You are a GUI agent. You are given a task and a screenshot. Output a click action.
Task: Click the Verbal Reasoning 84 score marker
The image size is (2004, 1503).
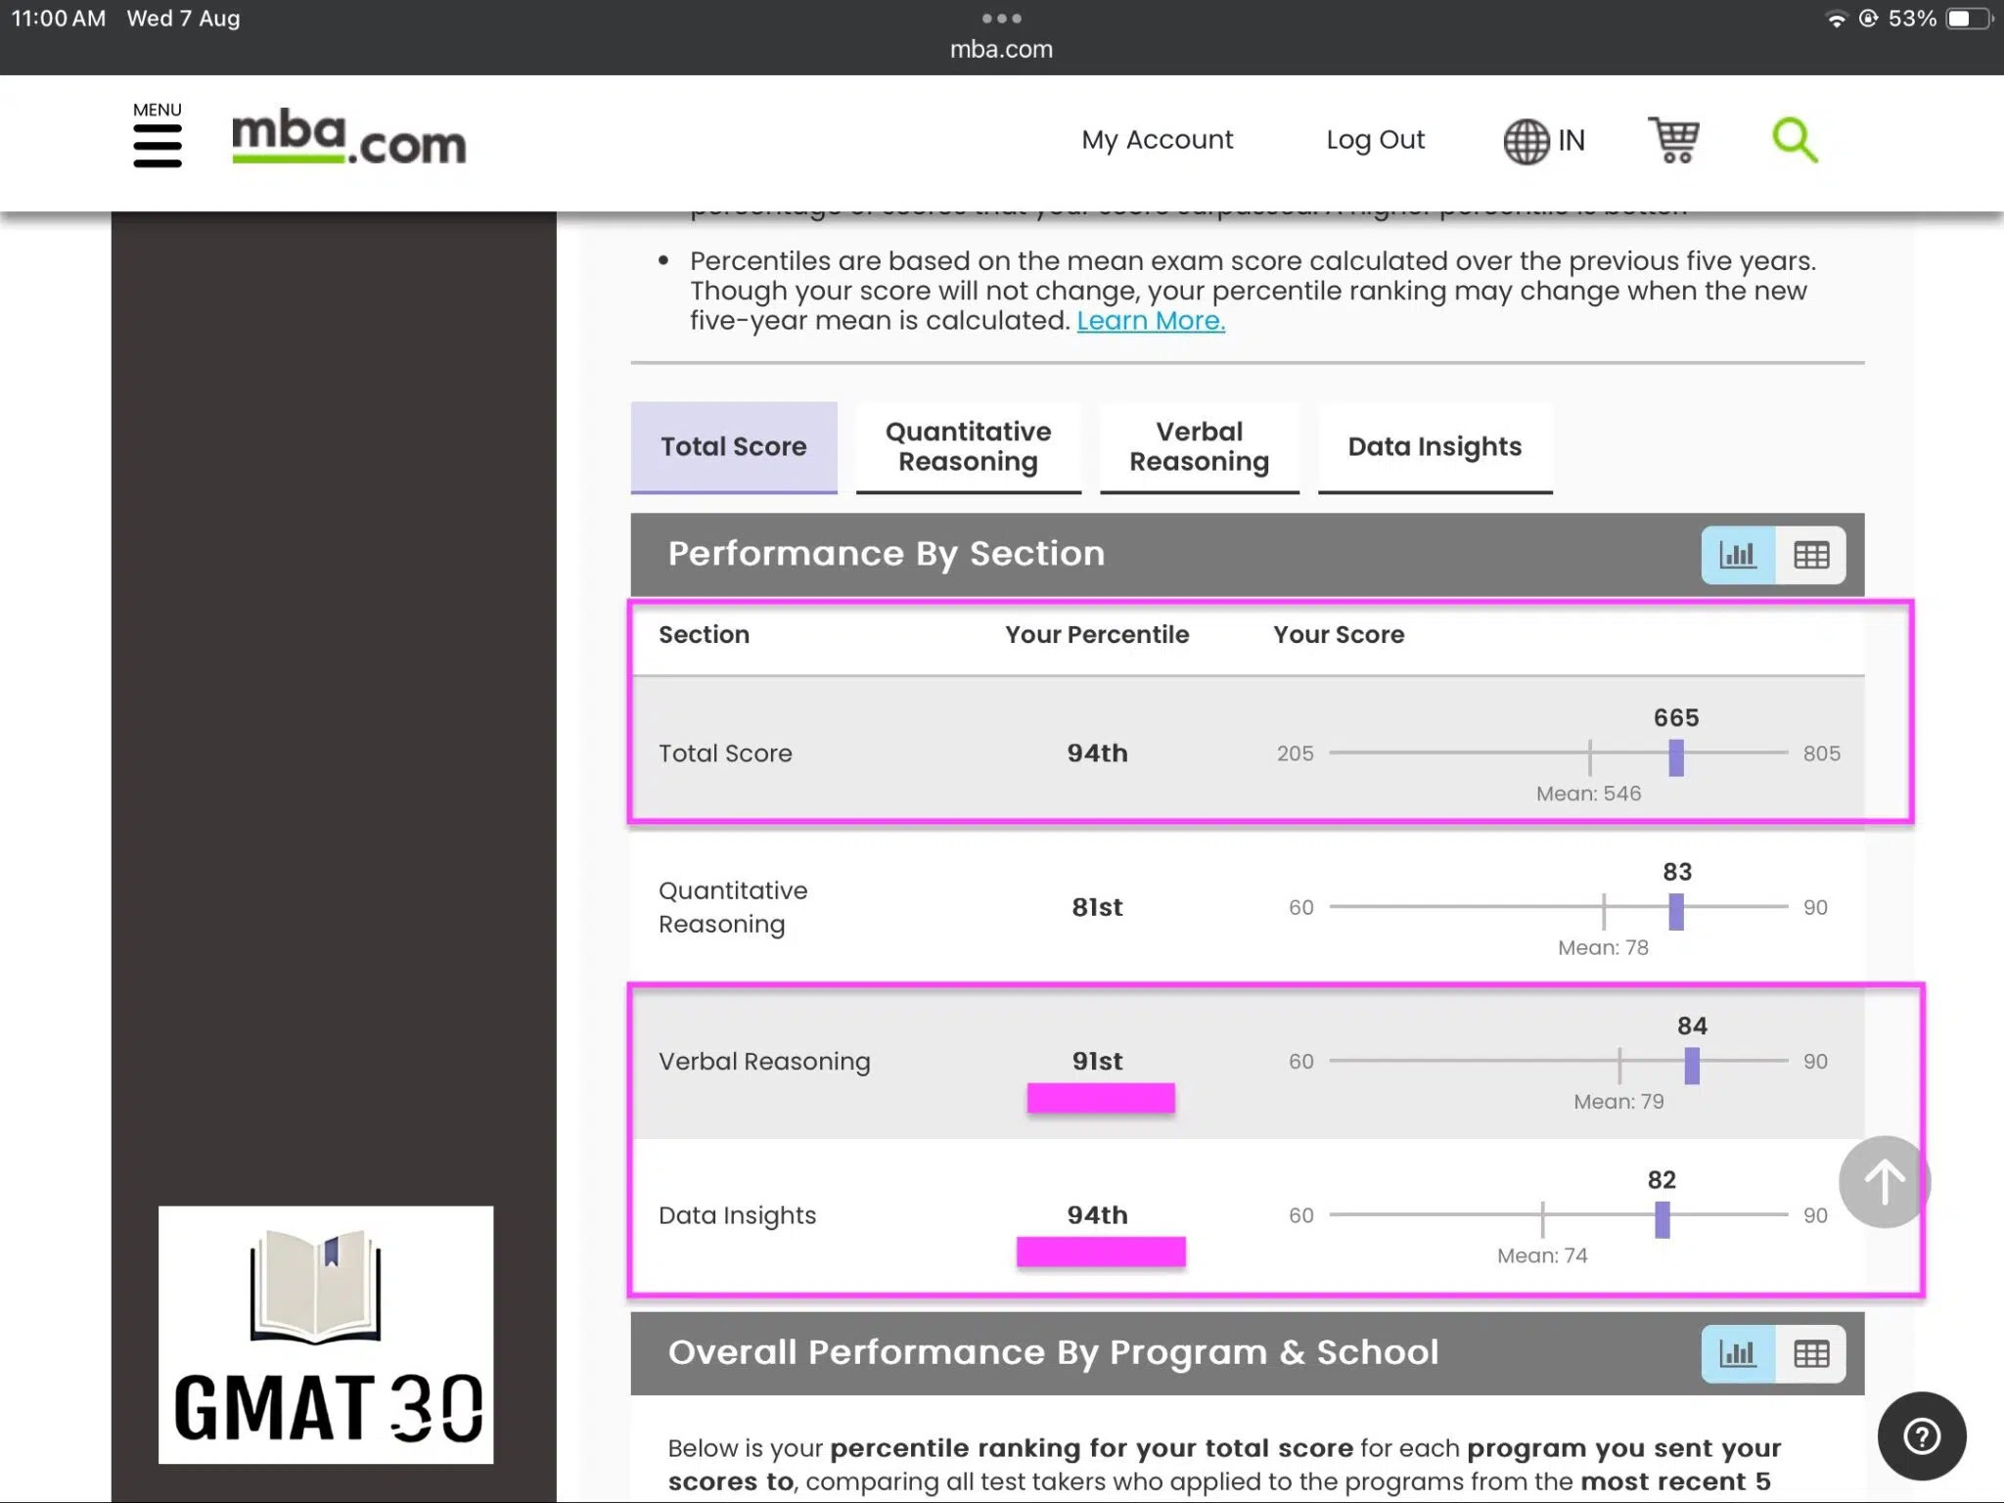(x=1692, y=1066)
